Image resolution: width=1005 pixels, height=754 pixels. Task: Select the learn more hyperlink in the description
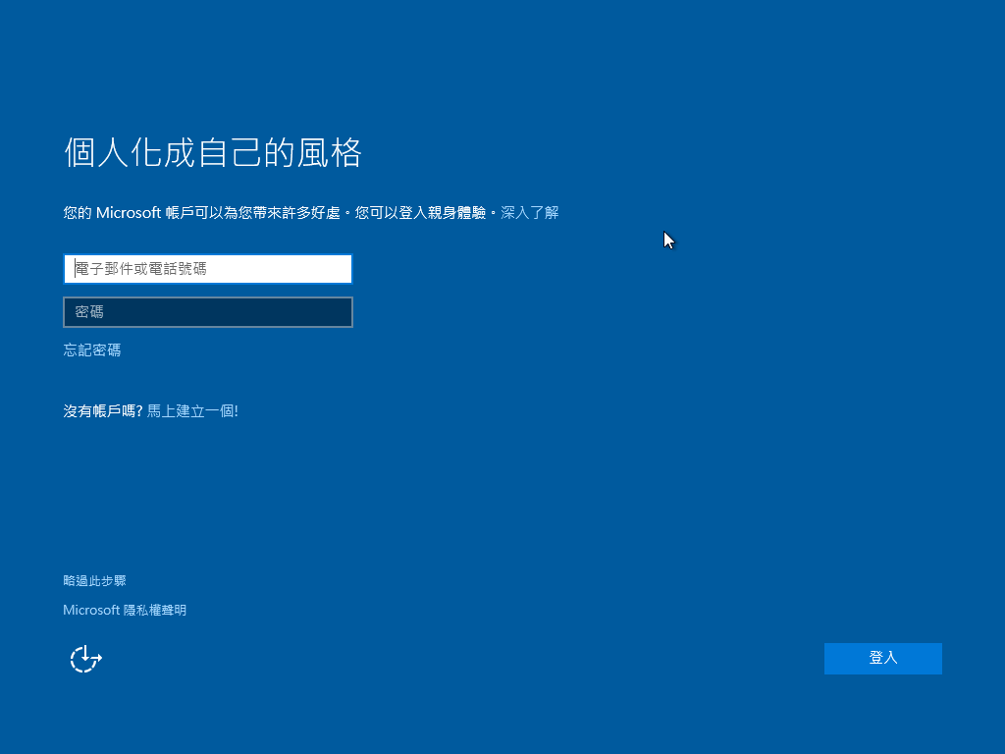[535, 212]
